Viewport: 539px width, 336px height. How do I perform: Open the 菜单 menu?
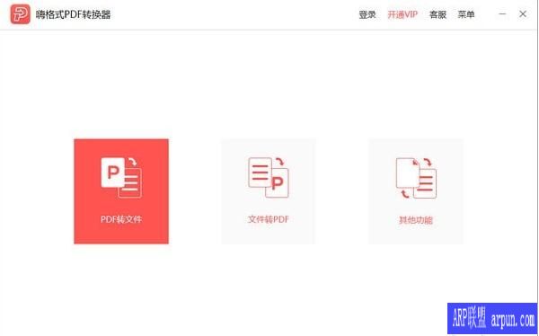[x=466, y=14]
